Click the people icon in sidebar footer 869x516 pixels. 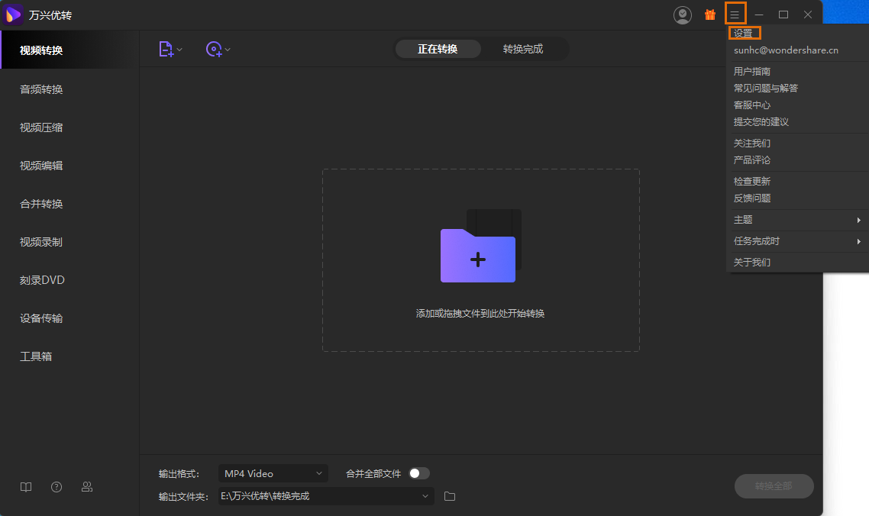(87, 487)
